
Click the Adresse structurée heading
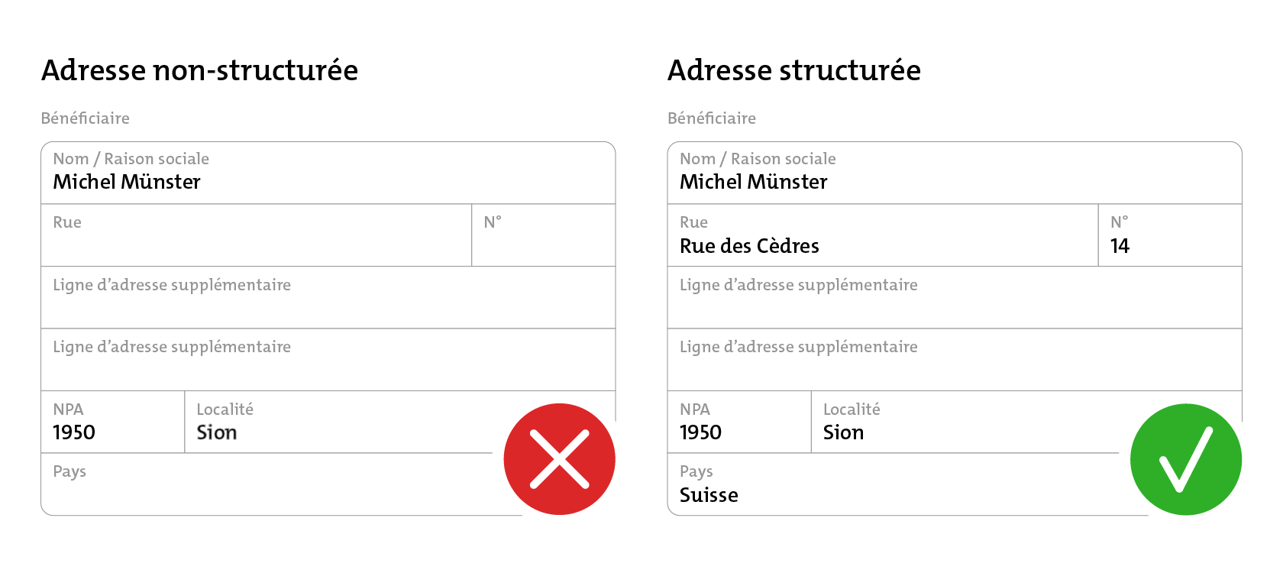[x=794, y=70]
